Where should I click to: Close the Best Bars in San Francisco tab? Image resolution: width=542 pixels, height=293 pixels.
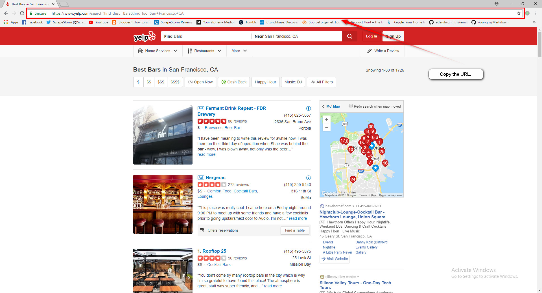[53, 4]
